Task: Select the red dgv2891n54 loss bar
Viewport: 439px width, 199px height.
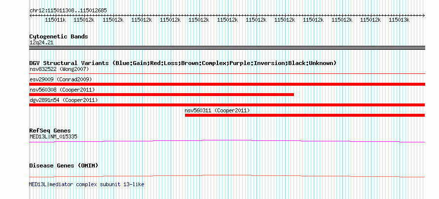Action: [227, 105]
